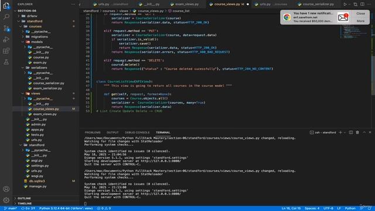
Task: Click the open changes icon in editor toolbar
Action: (x=356, y=4)
